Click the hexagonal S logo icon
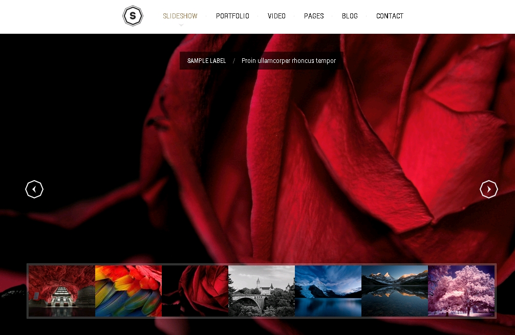Viewport: 515px width, 335px height. (x=133, y=16)
